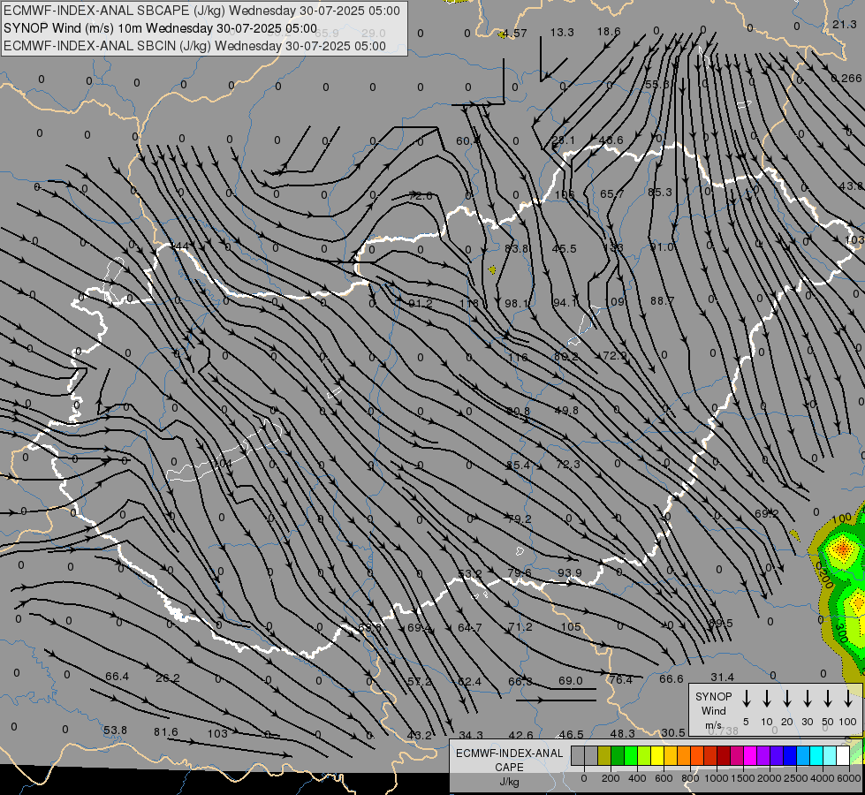Click the 1500 tick label on the CAPE scale
The width and height of the screenshot is (865, 795).
742,778
